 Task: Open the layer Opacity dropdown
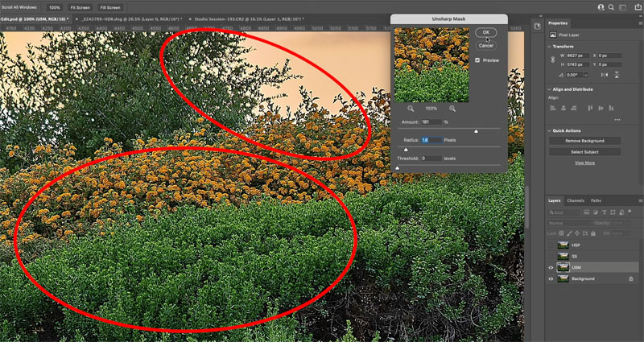(x=628, y=223)
